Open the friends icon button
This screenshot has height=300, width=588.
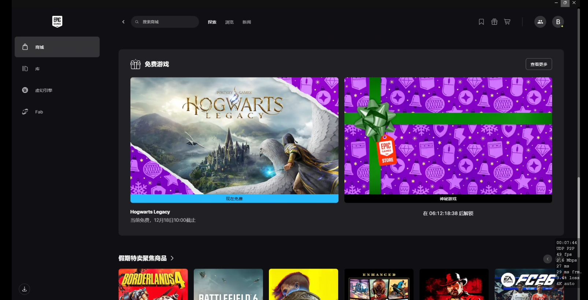coord(540,22)
